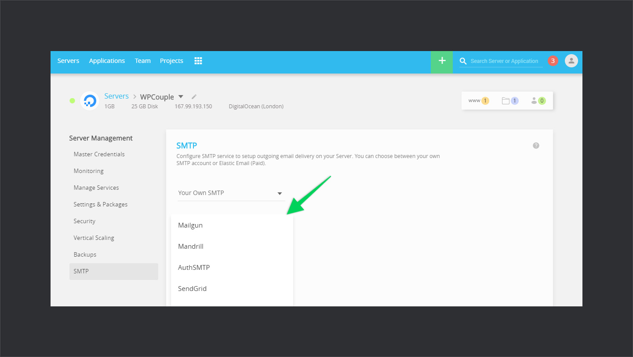633x357 pixels.
Task: Open Servers in the top navigation
Action: coord(68,61)
